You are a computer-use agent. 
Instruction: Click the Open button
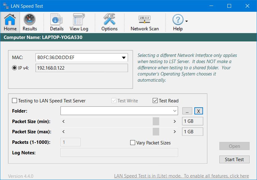tap(234, 146)
